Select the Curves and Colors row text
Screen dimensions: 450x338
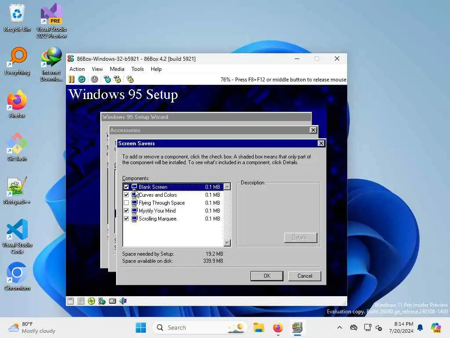click(x=158, y=195)
